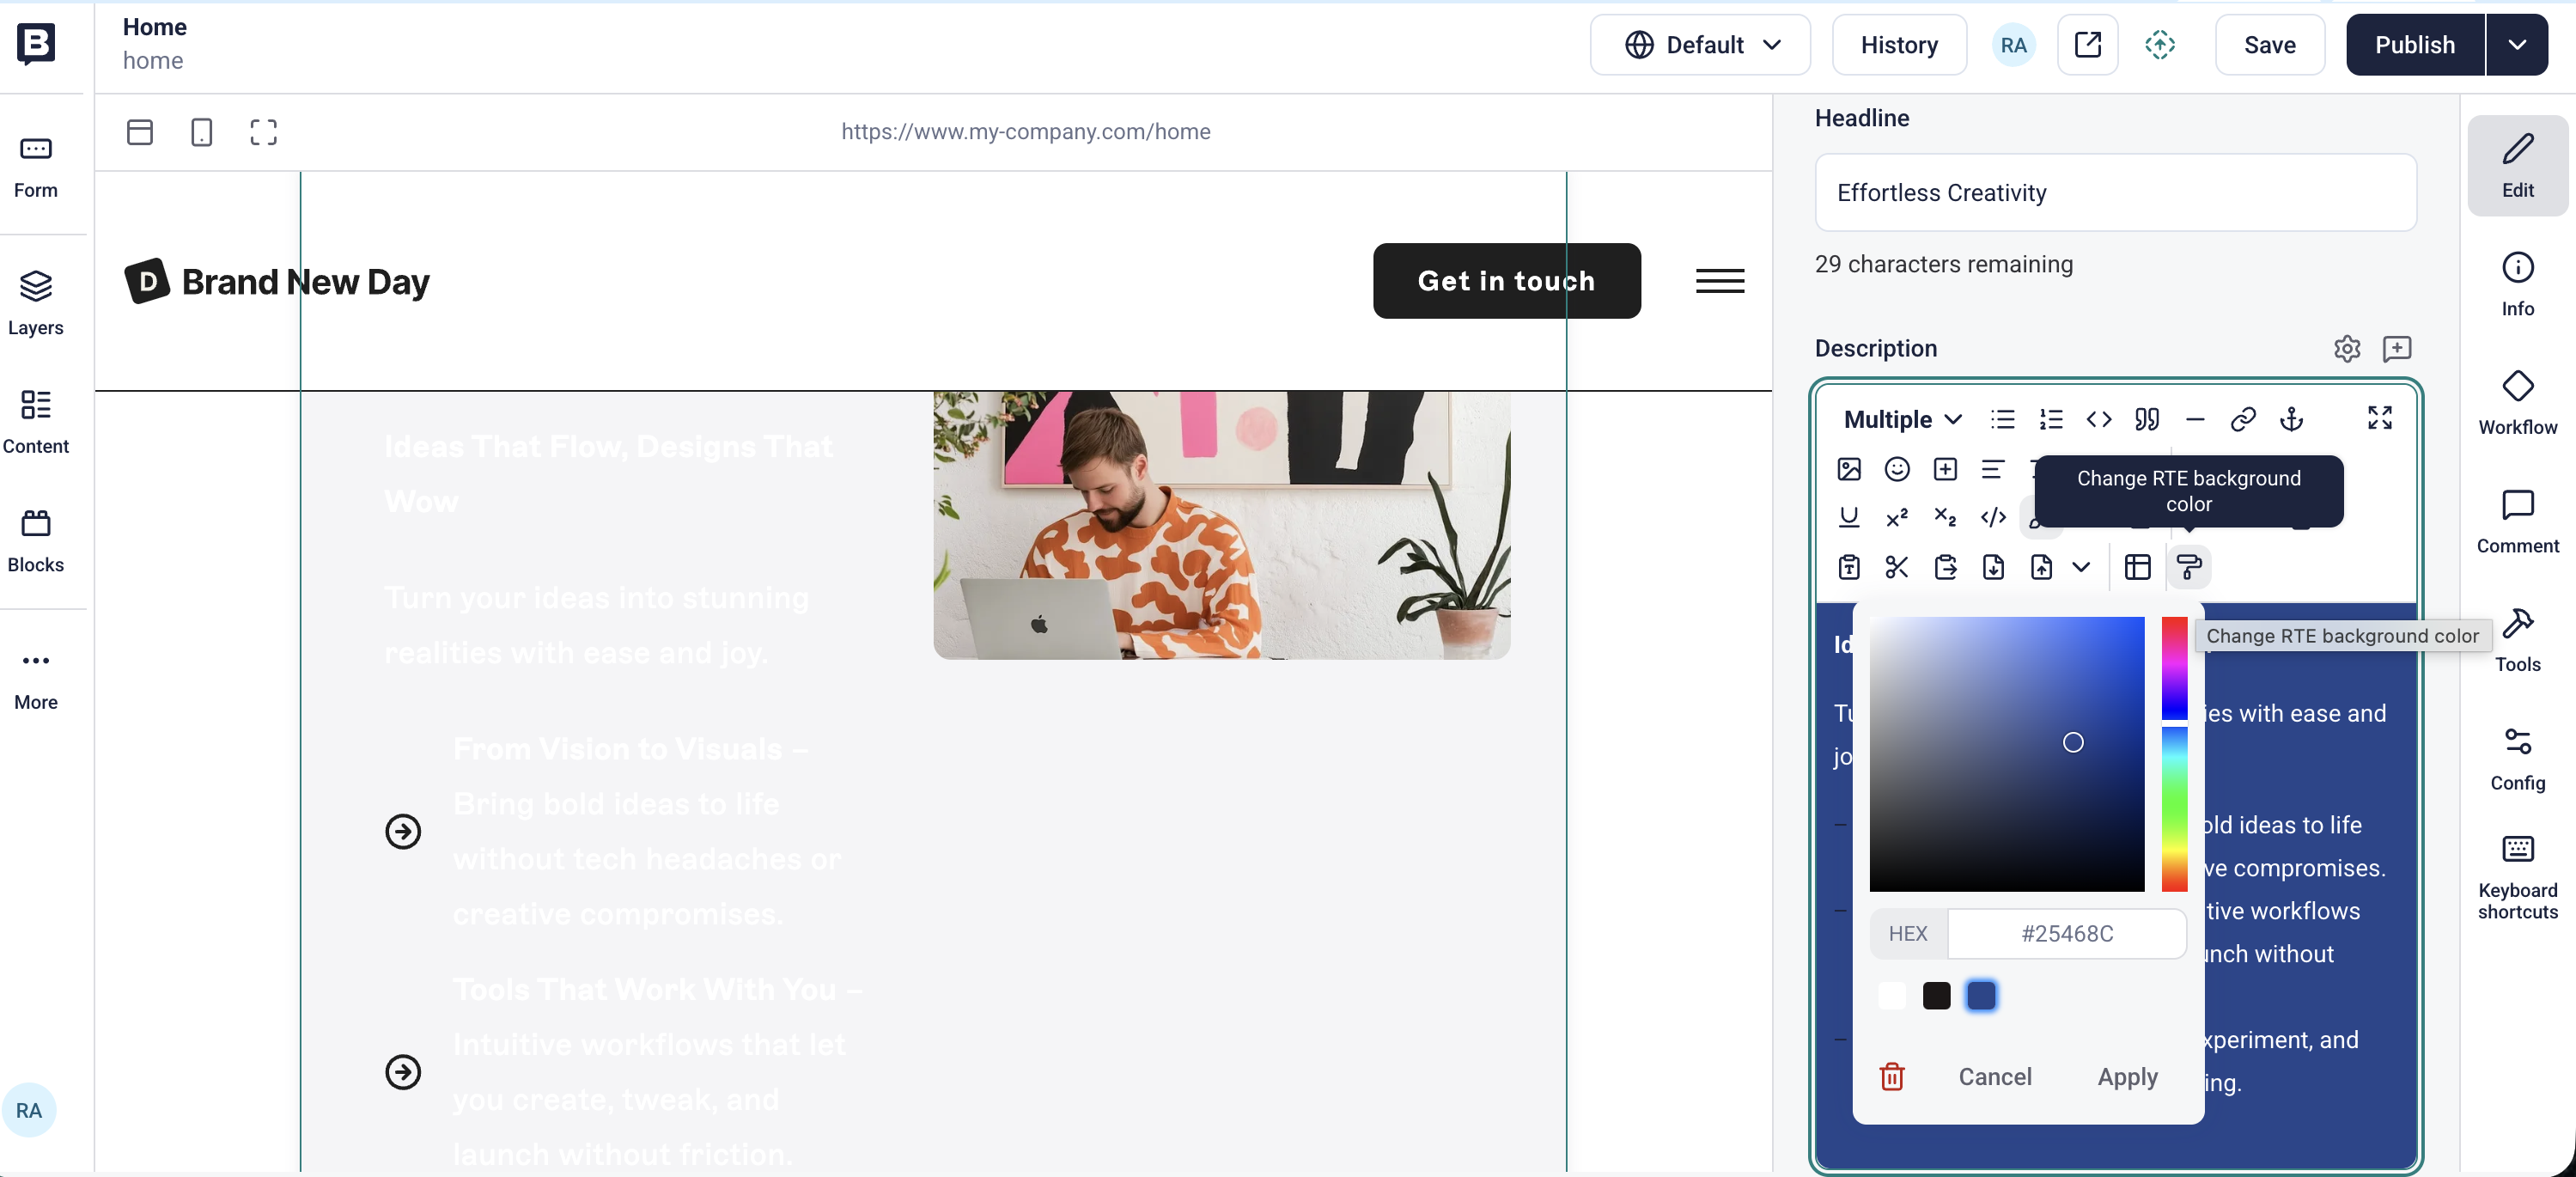Expand the rich text editor to fullscreen
2576x1177 pixels.
(x=2379, y=417)
